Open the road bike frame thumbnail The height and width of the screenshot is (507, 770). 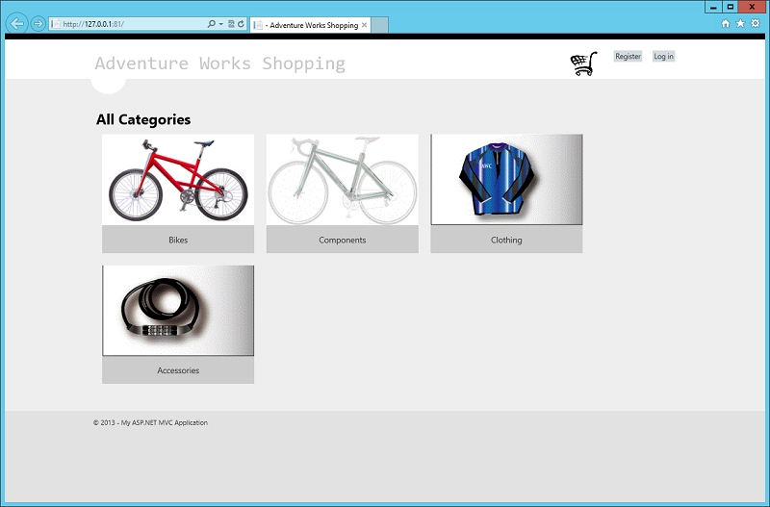click(x=343, y=180)
